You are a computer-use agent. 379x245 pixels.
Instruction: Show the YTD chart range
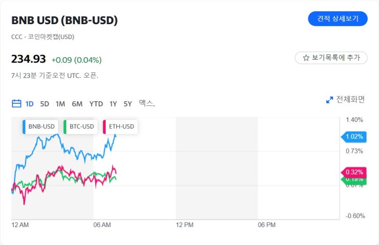96,104
